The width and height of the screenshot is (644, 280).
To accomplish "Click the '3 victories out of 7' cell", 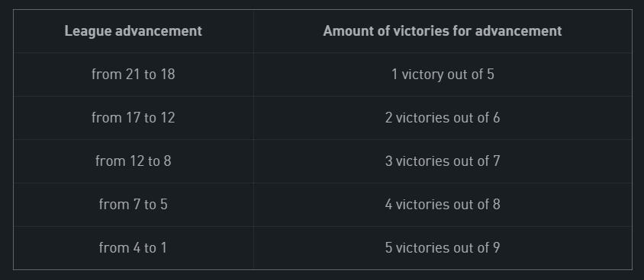I will (x=443, y=161).
